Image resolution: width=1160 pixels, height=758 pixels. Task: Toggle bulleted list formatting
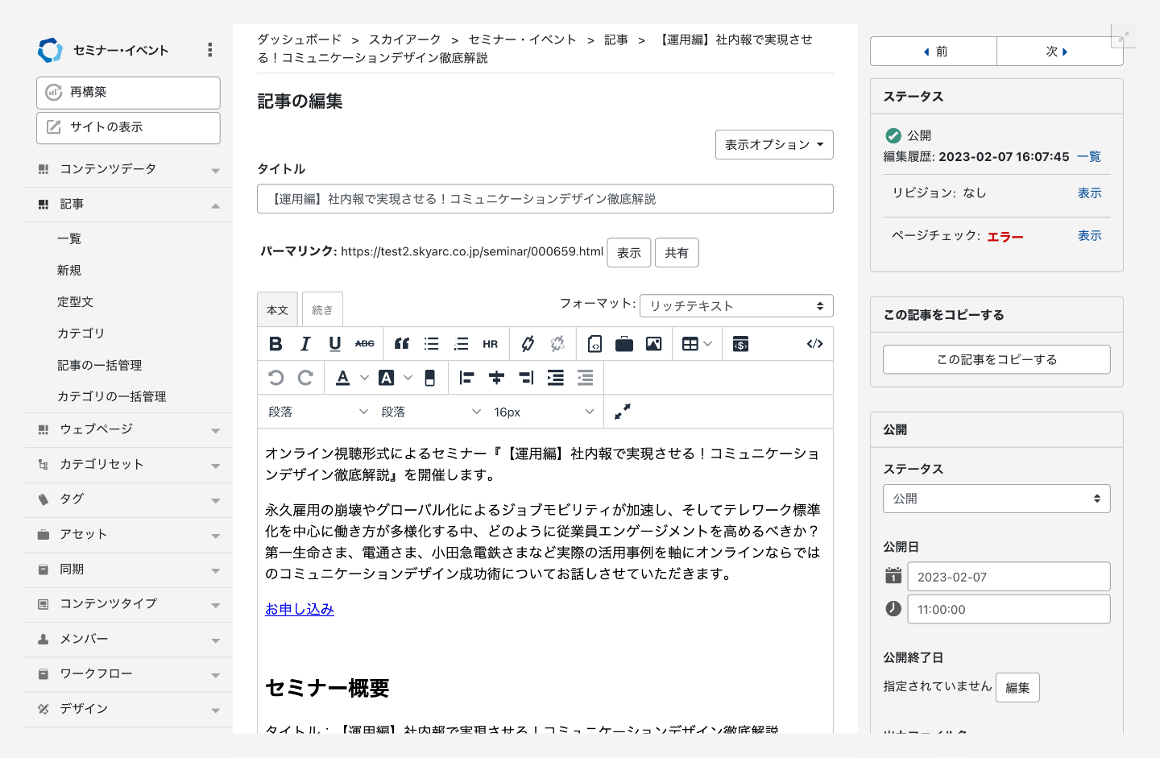432,344
